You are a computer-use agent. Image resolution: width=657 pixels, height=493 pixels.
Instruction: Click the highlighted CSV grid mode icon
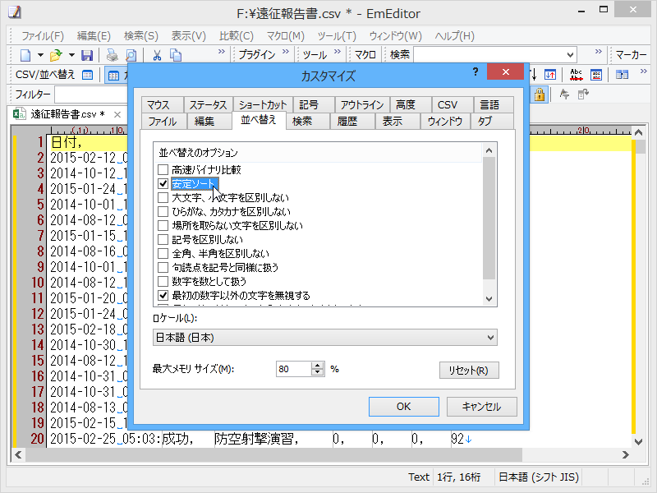pyautogui.click(x=113, y=76)
